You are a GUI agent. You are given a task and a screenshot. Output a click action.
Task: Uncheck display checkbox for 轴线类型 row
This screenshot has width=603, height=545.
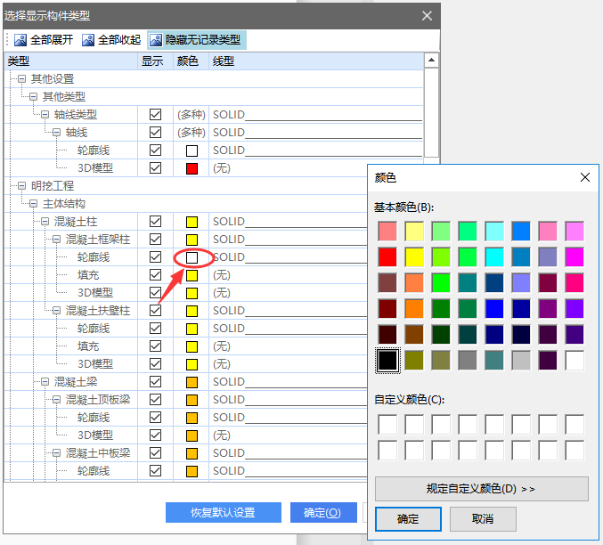(x=156, y=115)
